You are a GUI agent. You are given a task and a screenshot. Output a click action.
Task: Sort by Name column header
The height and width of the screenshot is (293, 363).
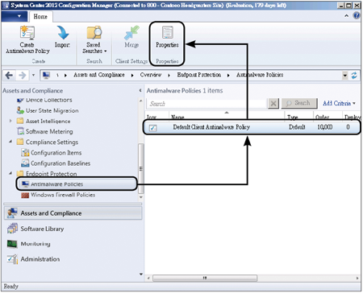(227, 116)
